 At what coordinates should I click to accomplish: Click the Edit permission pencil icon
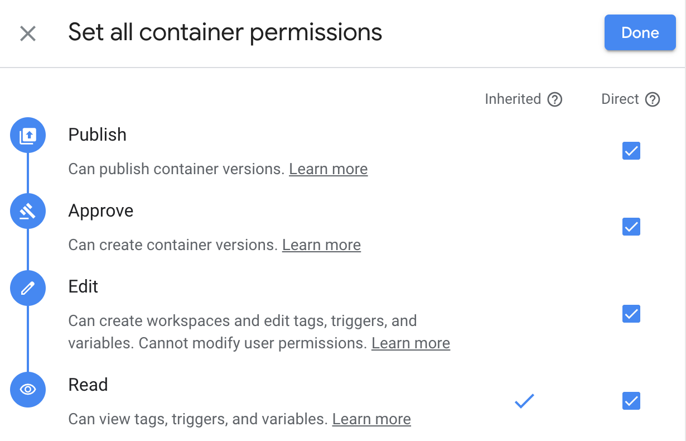(x=28, y=288)
